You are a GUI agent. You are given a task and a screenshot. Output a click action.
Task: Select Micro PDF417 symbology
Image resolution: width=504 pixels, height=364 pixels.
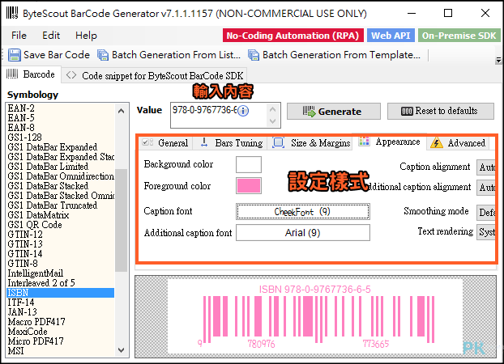click(60, 341)
